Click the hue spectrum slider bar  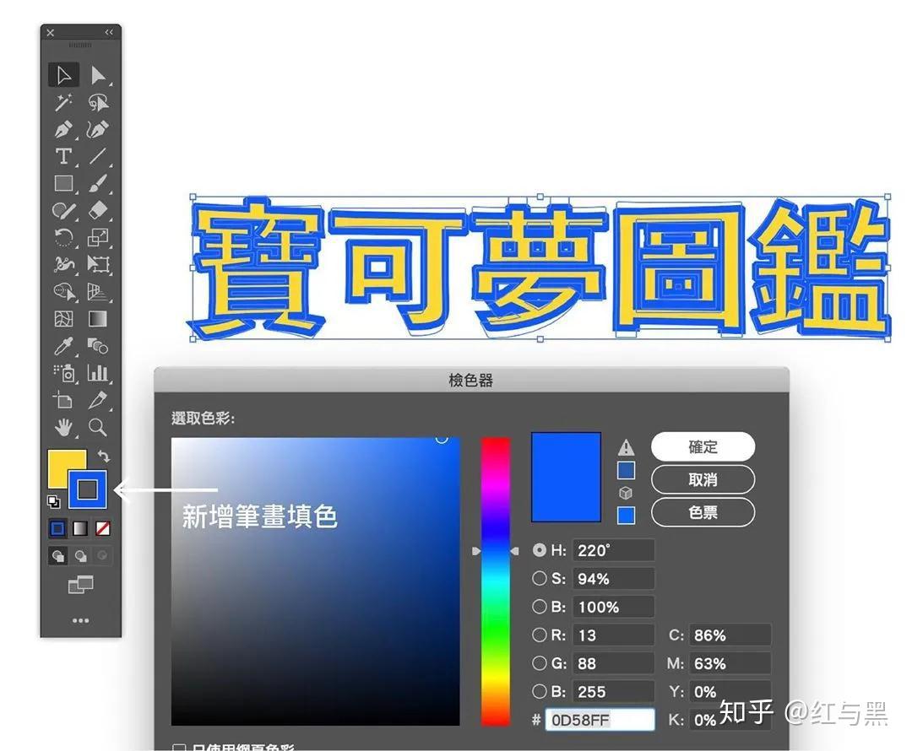pos(495,581)
